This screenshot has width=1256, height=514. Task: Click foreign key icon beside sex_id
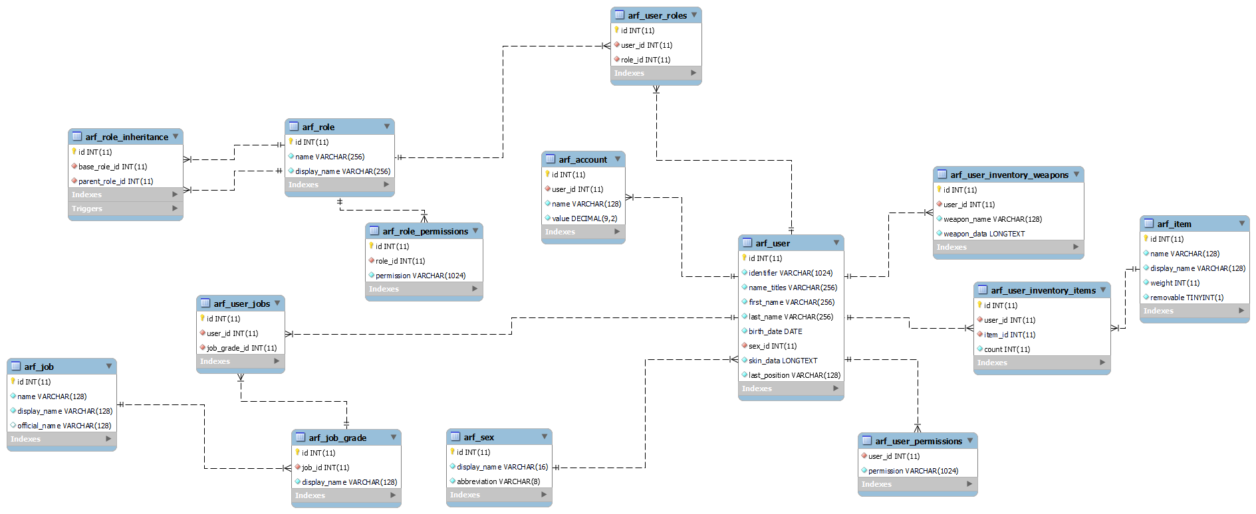pos(745,345)
